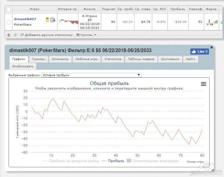Open the Любимые игры tab

(x=86, y=59)
